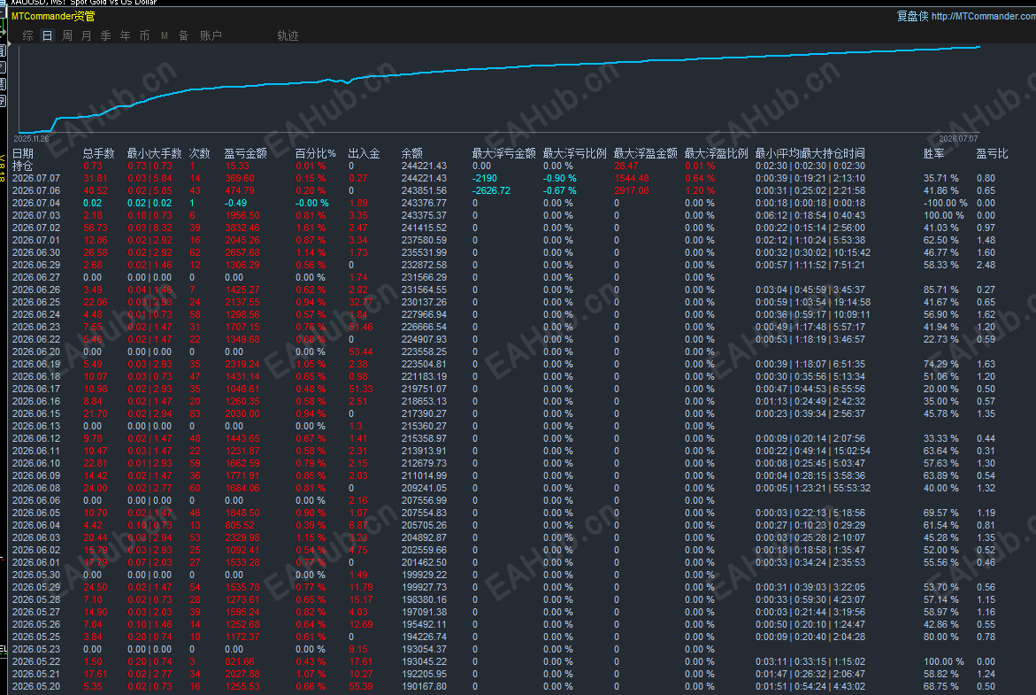Click the chart start date 2025.11.26
The height and width of the screenshot is (695, 1036).
point(31,139)
